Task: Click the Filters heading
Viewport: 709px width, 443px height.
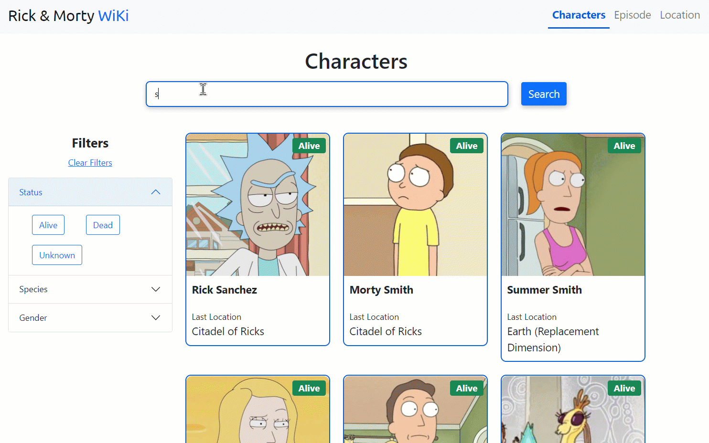Action: (90, 143)
